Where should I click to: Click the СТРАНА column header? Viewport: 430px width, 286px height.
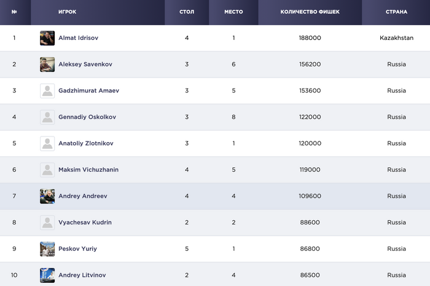pos(396,12)
